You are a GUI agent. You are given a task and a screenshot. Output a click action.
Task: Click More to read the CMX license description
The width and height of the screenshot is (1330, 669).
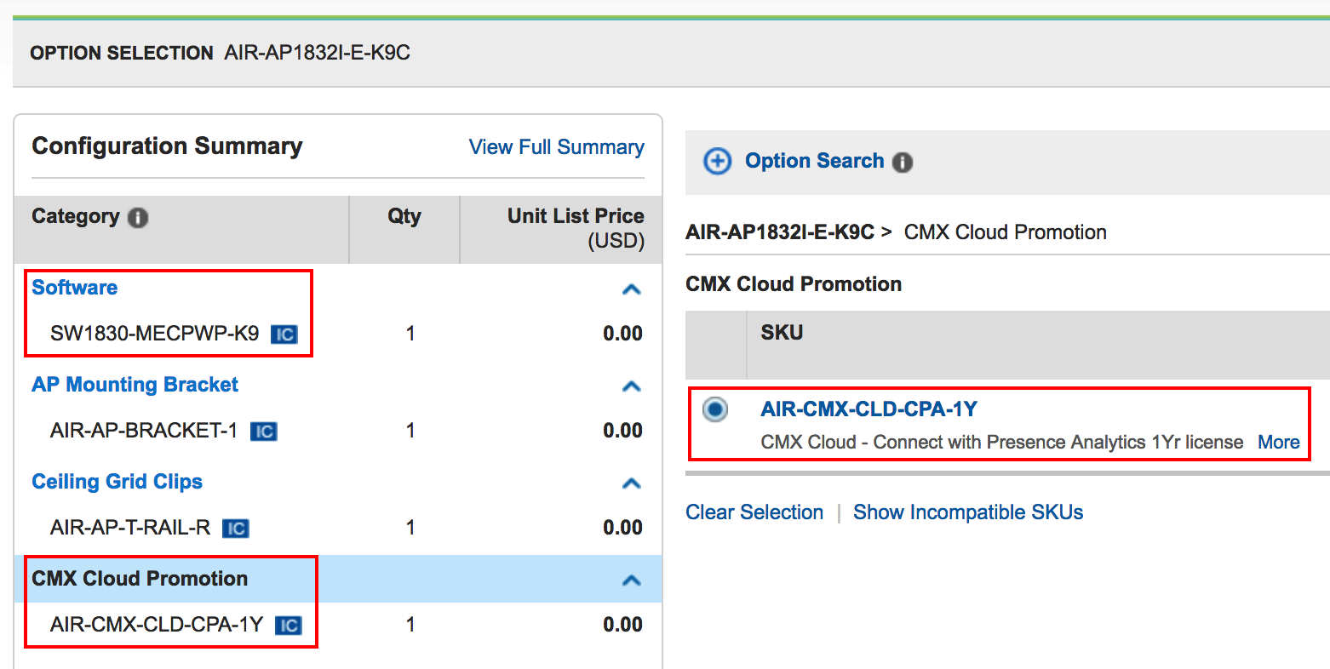point(1278,442)
